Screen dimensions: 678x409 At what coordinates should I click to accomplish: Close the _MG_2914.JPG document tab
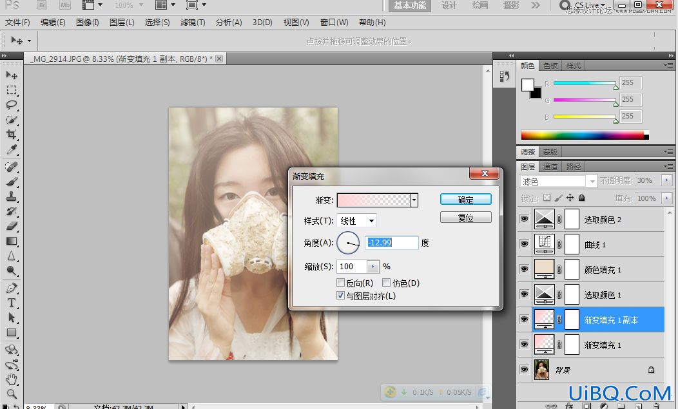[x=219, y=59]
